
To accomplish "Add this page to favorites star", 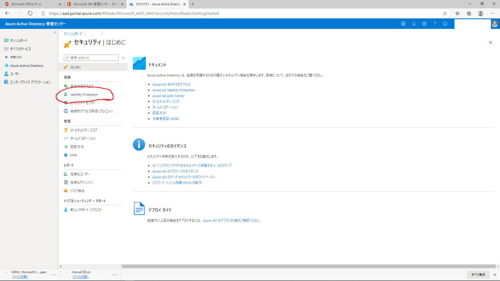I will tap(445, 13).
